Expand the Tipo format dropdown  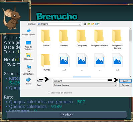(x=115, y=85)
